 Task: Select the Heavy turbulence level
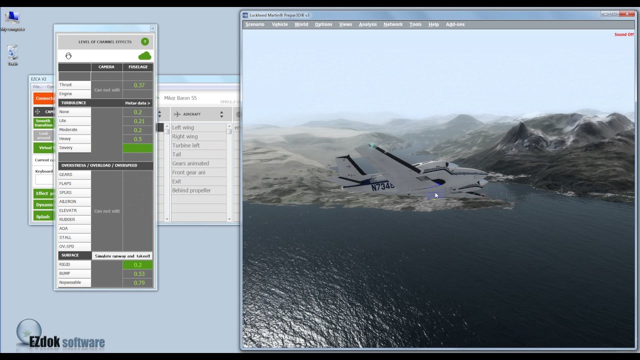pyautogui.click(x=74, y=139)
